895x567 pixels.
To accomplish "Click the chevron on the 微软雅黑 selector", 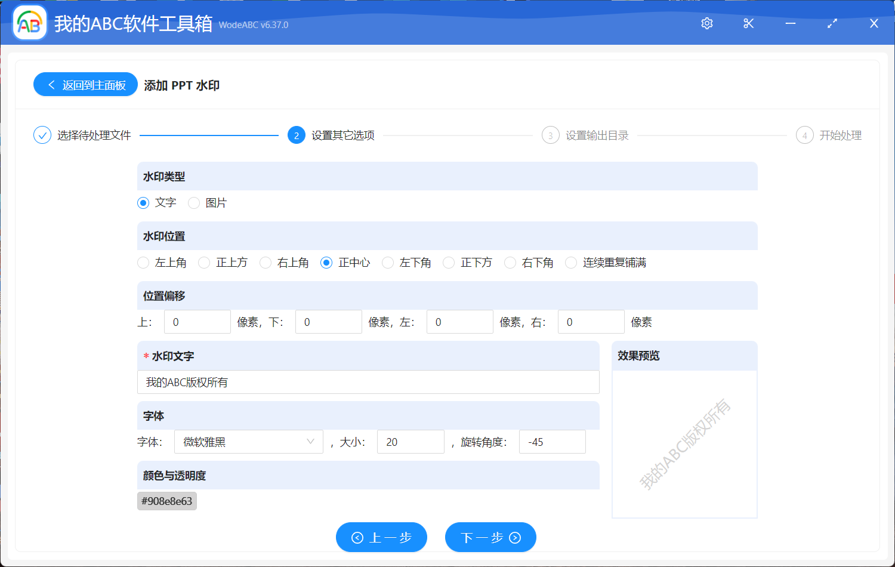I will click(x=310, y=442).
